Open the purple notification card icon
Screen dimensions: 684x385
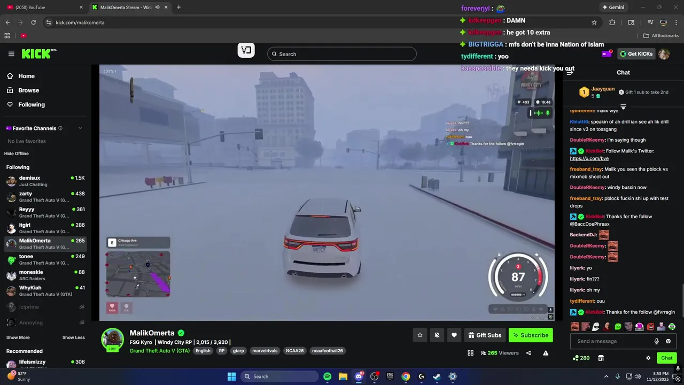[x=607, y=54]
